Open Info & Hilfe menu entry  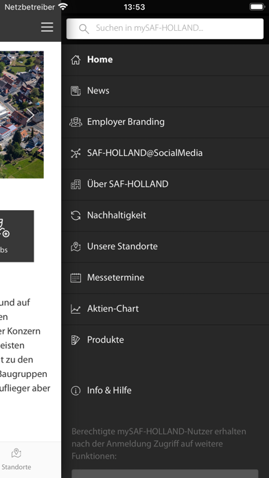pyautogui.click(x=165, y=391)
